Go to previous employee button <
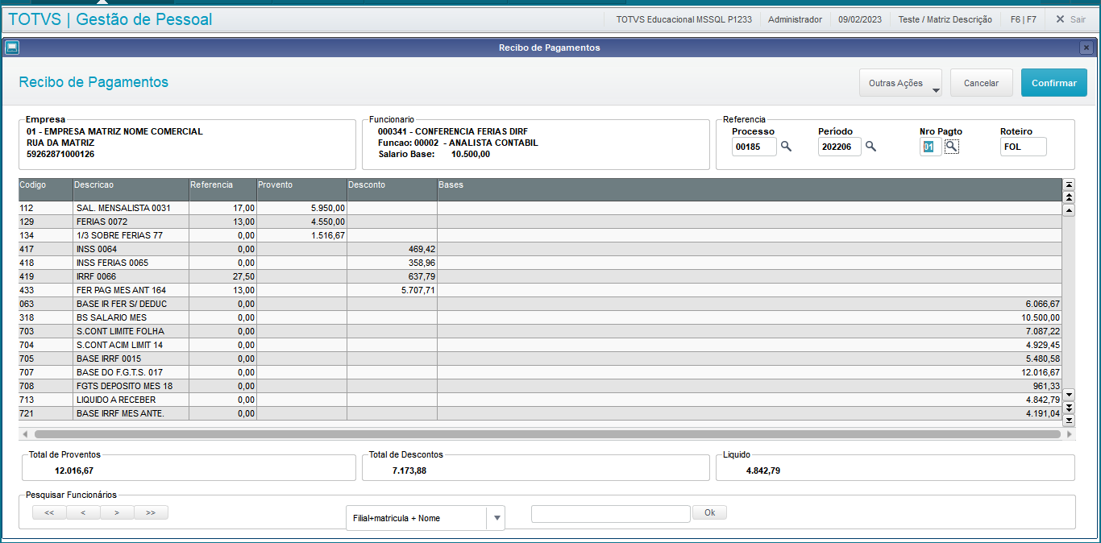 tap(83, 512)
